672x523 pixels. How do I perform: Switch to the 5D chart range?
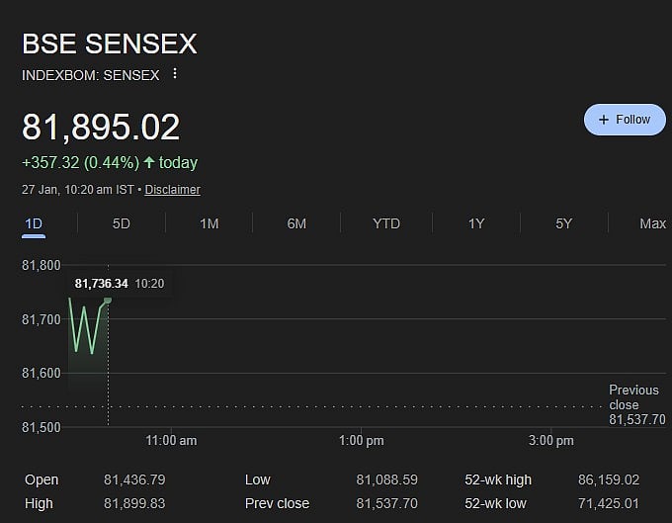[x=121, y=223]
